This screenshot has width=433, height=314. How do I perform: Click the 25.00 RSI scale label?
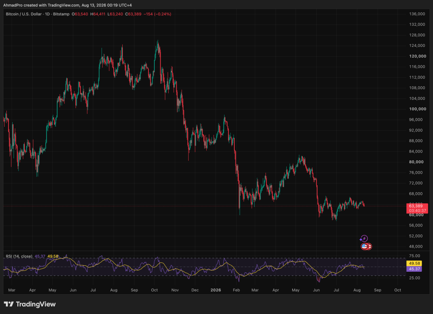tap(414, 278)
